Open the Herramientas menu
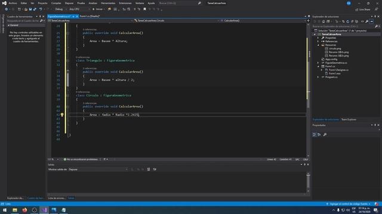 click(x=108, y=3)
